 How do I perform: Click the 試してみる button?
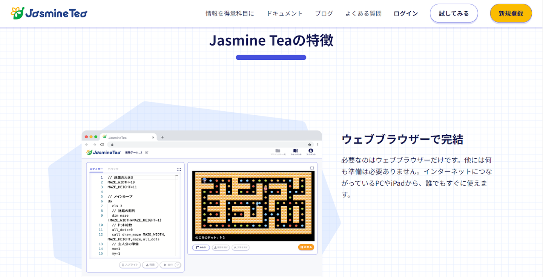pyautogui.click(x=454, y=14)
